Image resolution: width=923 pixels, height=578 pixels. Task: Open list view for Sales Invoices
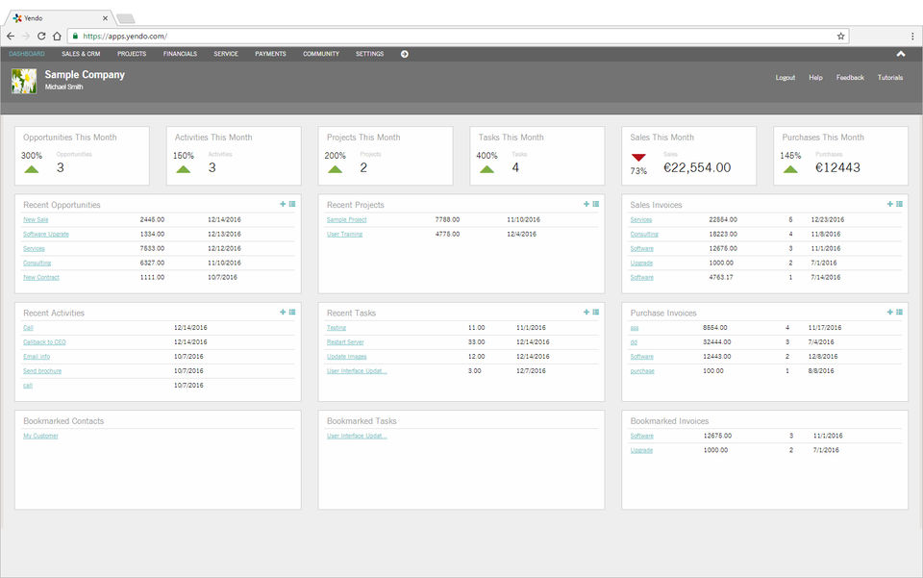pos(900,204)
